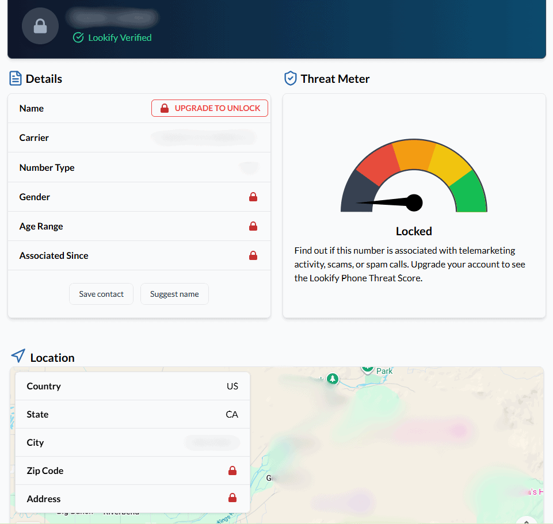
Task: Click the lock icon beside Age Range
Action: click(x=253, y=227)
